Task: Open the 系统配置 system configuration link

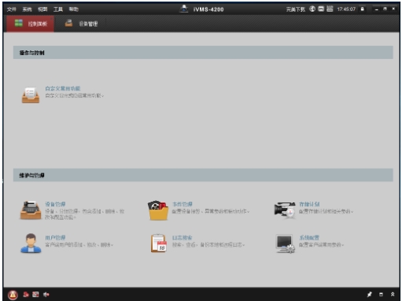Action: pos(309,238)
